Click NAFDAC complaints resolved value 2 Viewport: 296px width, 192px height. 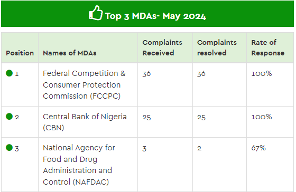pyautogui.click(x=199, y=148)
